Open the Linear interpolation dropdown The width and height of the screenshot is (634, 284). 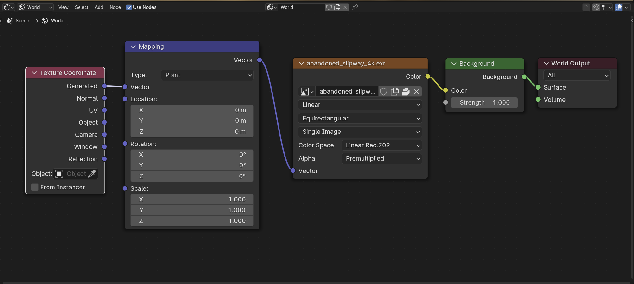click(x=360, y=105)
